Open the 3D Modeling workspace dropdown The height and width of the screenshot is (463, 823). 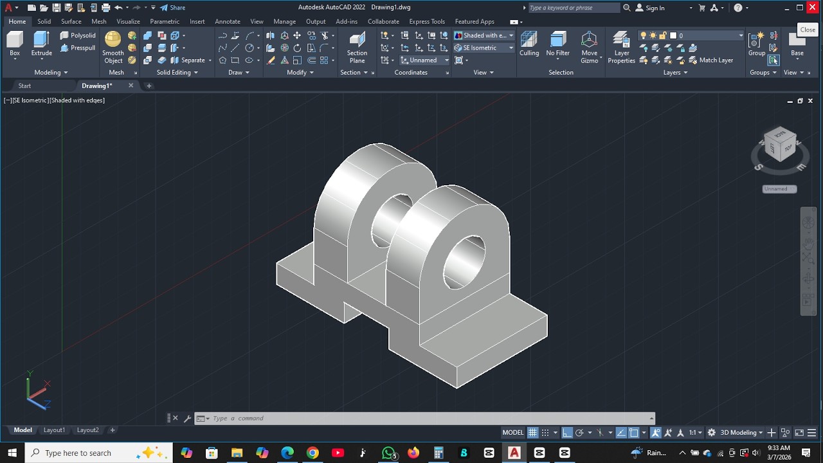click(741, 432)
